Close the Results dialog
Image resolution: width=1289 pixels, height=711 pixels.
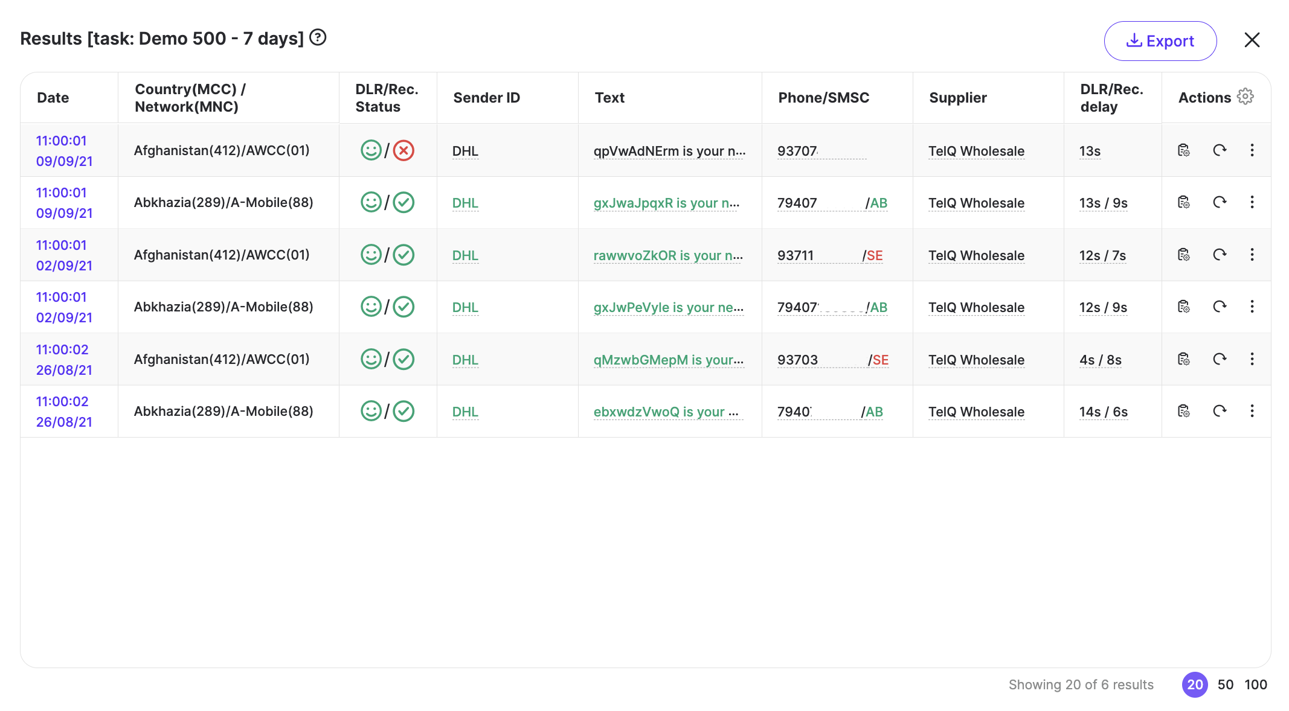(1252, 40)
